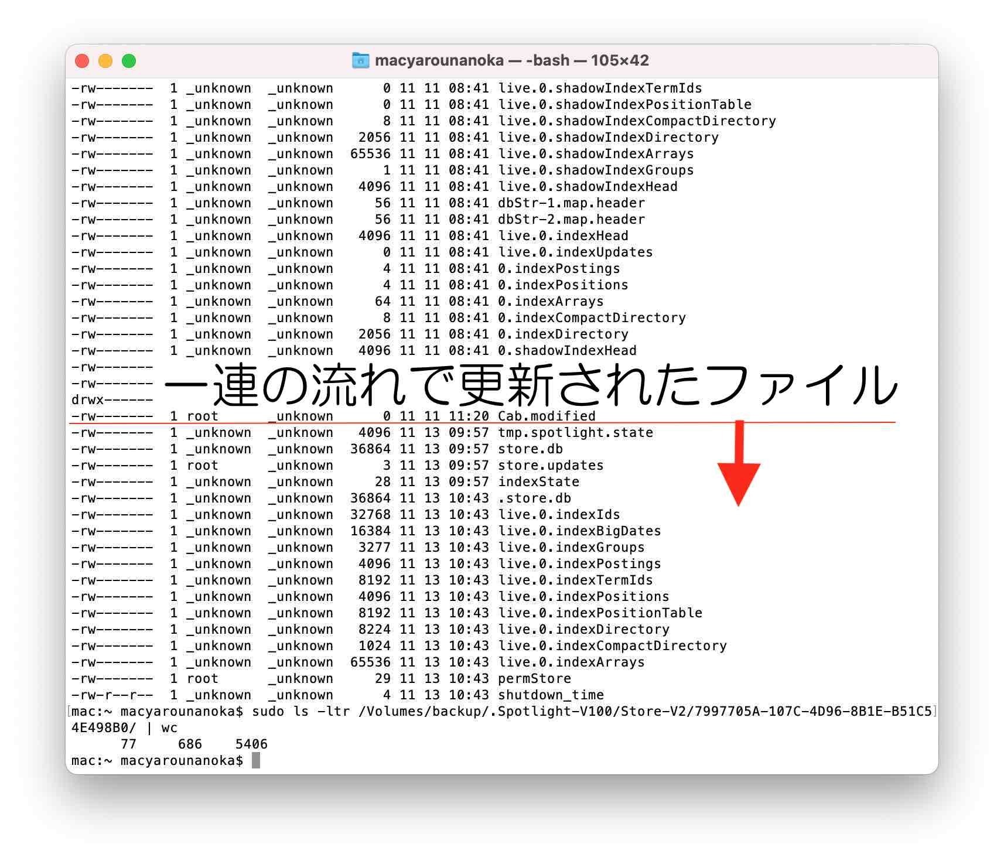The height and width of the screenshot is (861, 1004).
Task: Click the dbStr-2.map.header filename
Action: tap(571, 219)
